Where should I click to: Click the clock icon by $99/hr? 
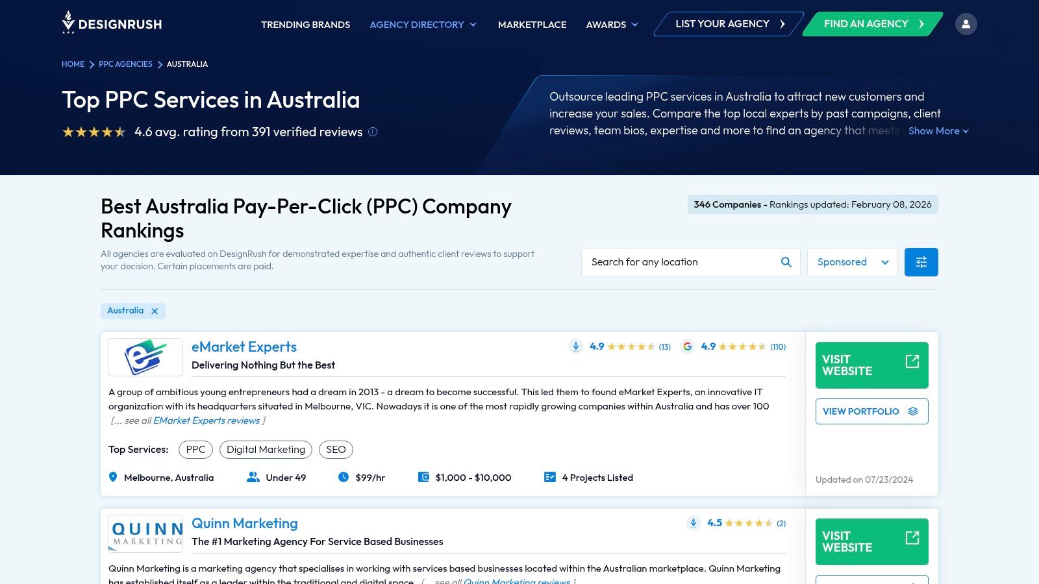(x=344, y=478)
